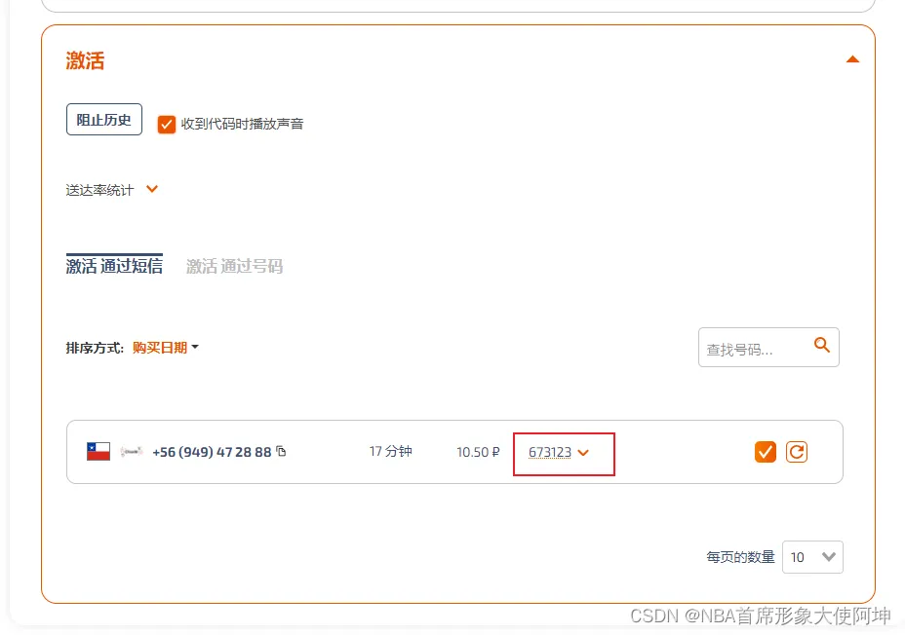Click the service logo next to the flag
Viewport: 905px width, 635px height.
pyautogui.click(x=132, y=452)
